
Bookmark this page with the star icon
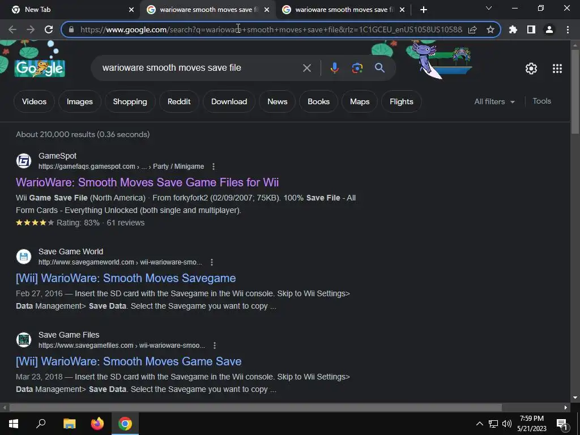coord(491,29)
